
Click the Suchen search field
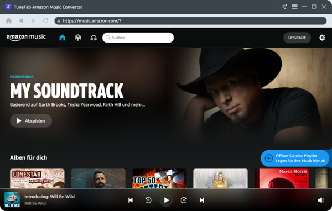(138, 38)
